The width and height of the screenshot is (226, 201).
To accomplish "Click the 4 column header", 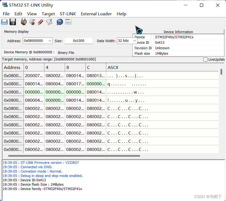I will point(55,67).
